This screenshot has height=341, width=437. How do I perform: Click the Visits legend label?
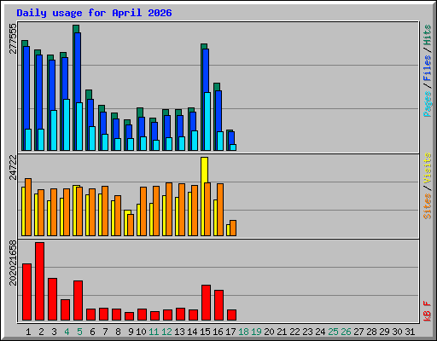(427, 169)
